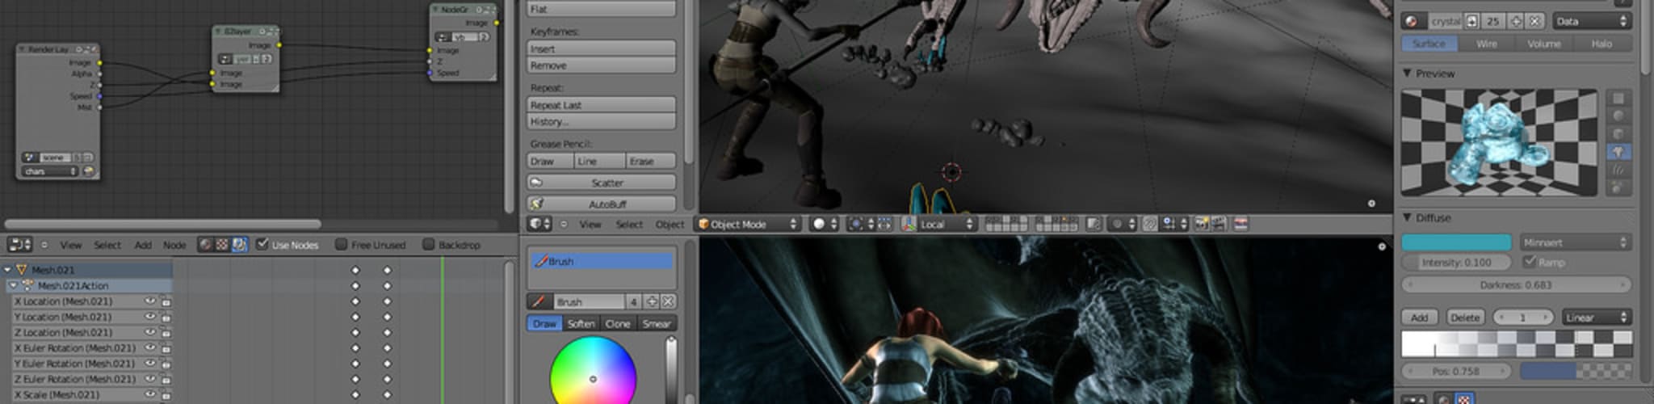Open the node editor View menu

coord(71,245)
